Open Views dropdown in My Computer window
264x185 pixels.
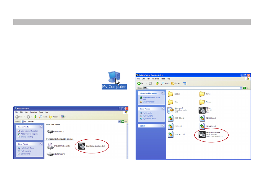coord(63,117)
